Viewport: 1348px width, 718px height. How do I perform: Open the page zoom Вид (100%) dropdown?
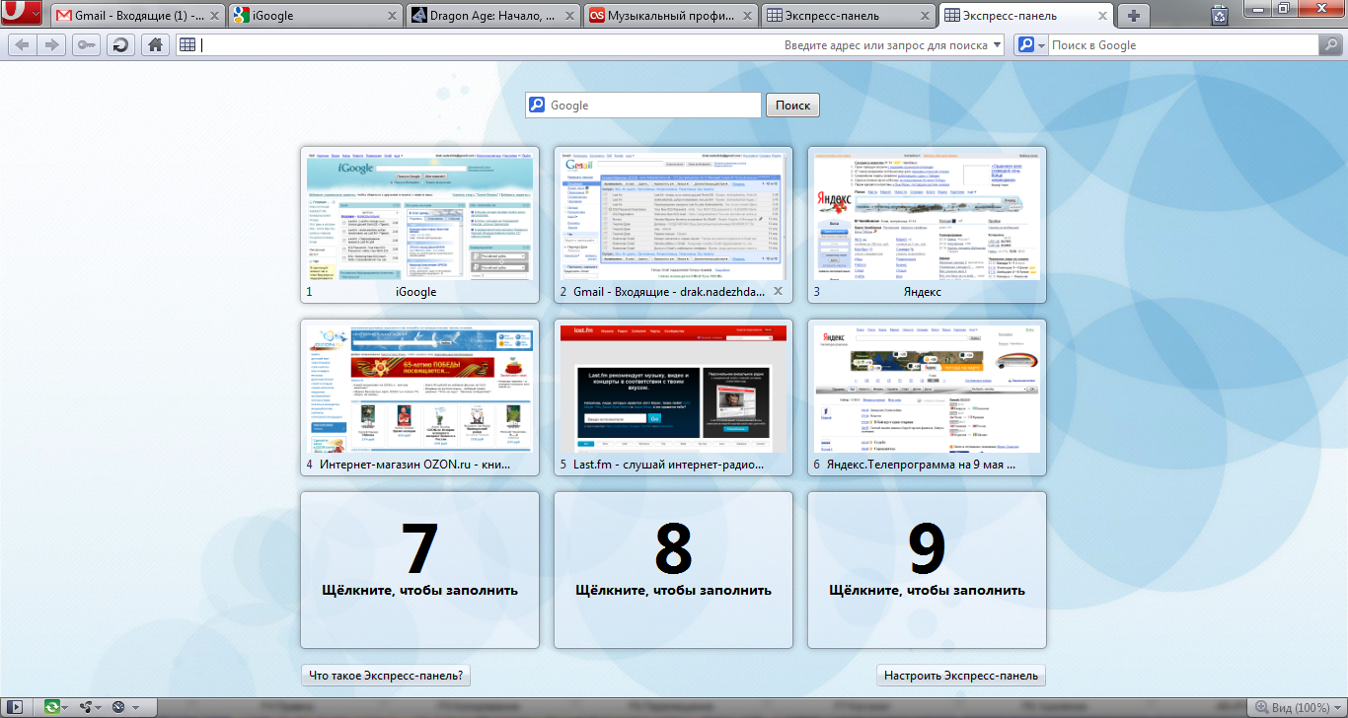[1296, 707]
